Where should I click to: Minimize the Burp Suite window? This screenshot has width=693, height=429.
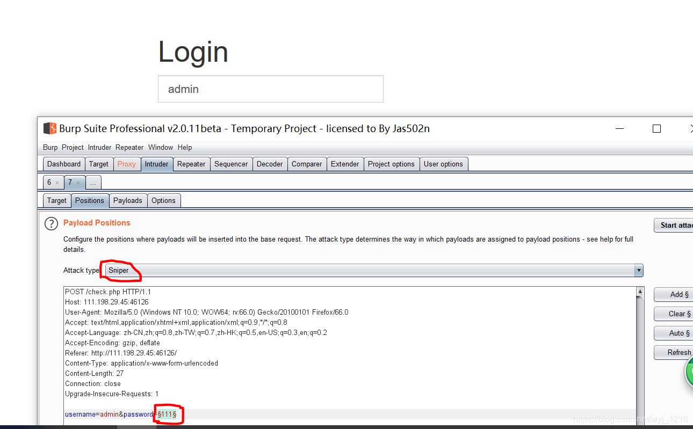coord(620,128)
